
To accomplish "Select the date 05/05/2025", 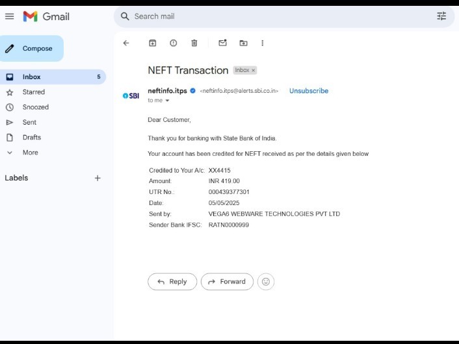I will click(224, 203).
